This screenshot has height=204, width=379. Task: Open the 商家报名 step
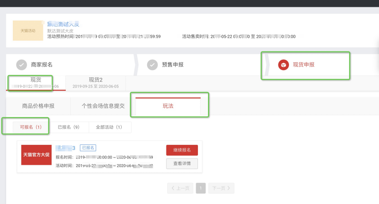tap(42, 65)
